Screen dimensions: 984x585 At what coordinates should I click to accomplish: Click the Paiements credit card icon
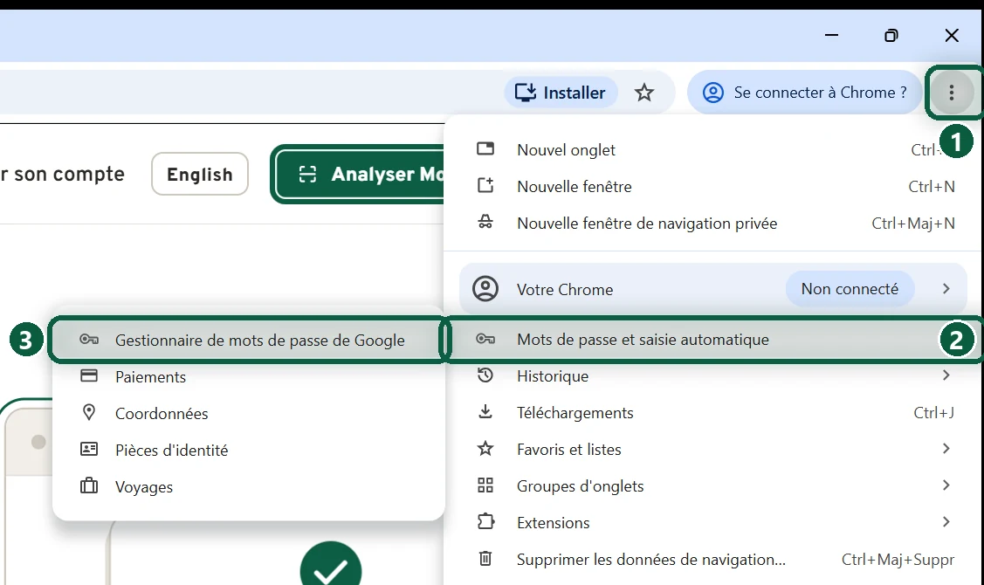(89, 376)
